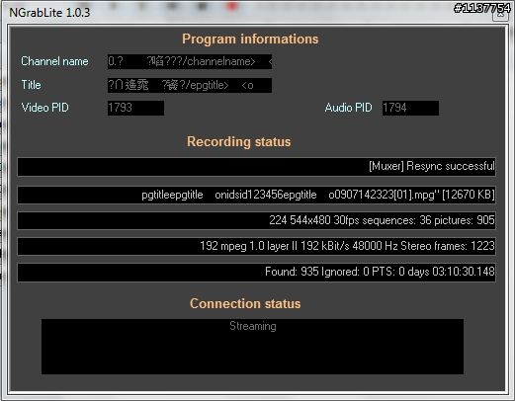The image size is (515, 401).
Task: Click the "Recording status" heading
Action: tap(239, 142)
